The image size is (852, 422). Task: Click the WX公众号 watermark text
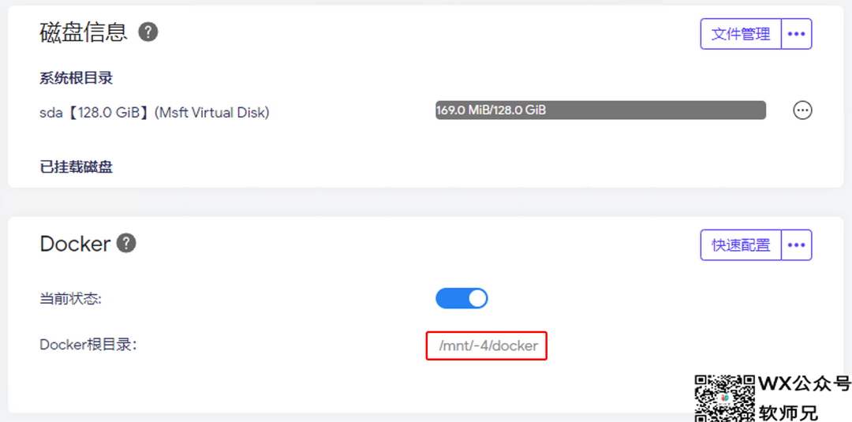coord(805,383)
